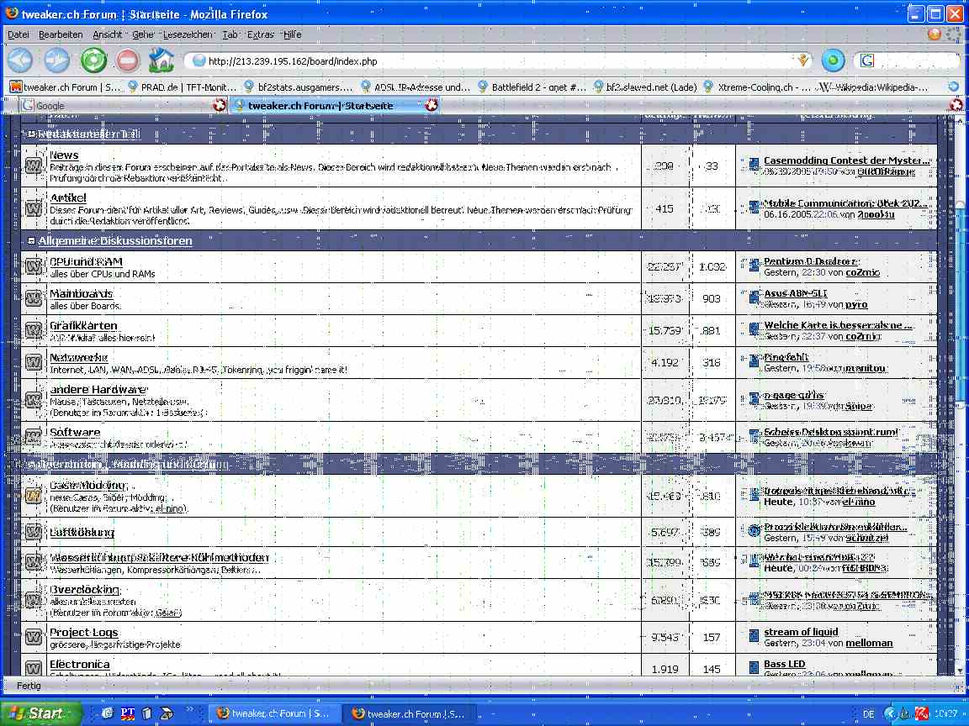The image size is (969, 726).
Task: Open the Luftkühlung forum link
Action: click(82, 532)
